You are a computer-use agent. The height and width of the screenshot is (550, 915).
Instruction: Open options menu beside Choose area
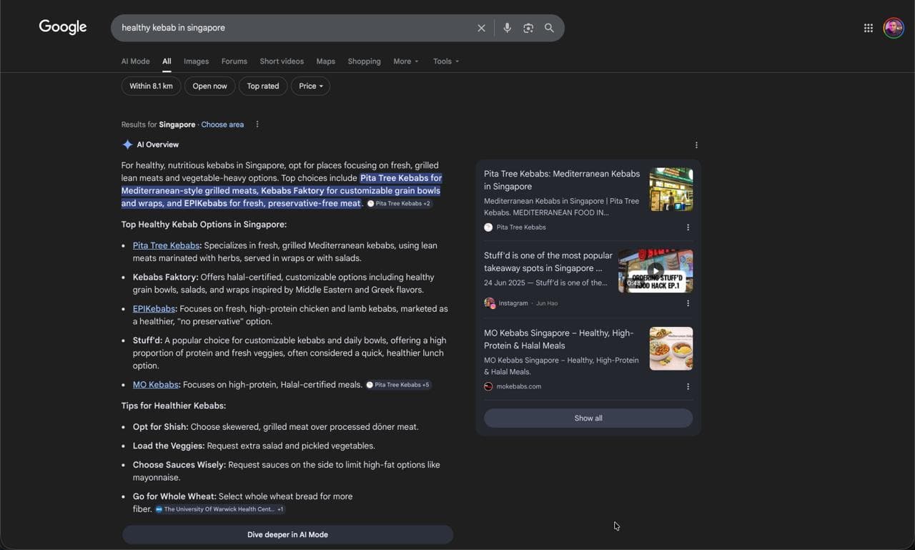257,124
